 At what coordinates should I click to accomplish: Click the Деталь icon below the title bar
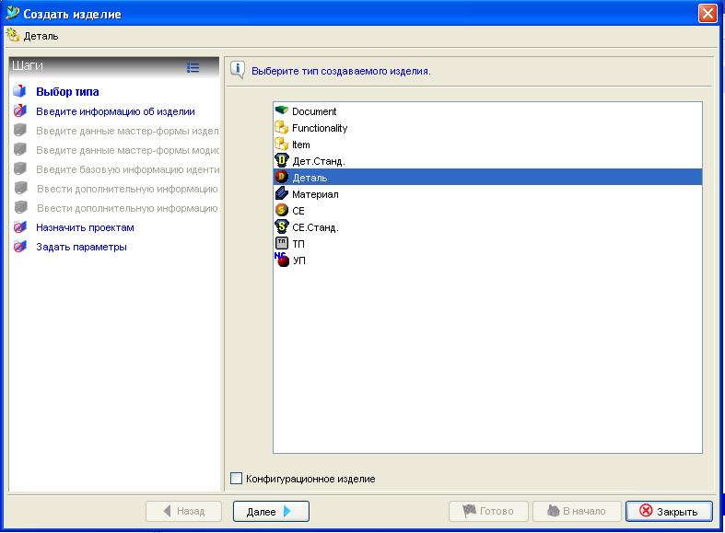click(13, 35)
